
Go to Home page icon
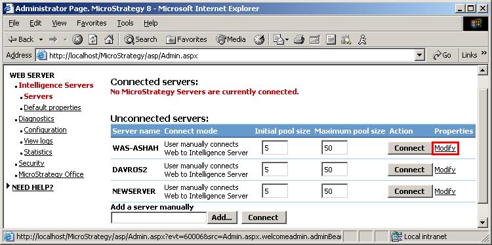pyautogui.click(x=108, y=39)
